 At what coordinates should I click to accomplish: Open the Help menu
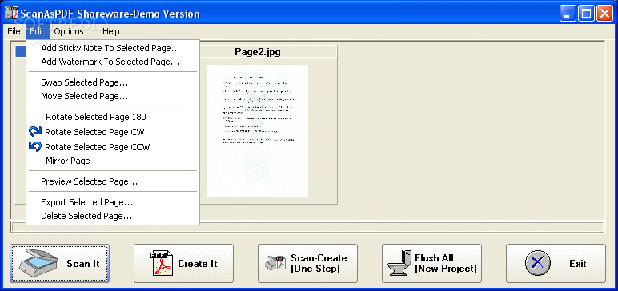pyautogui.click(x=110, y=31)
